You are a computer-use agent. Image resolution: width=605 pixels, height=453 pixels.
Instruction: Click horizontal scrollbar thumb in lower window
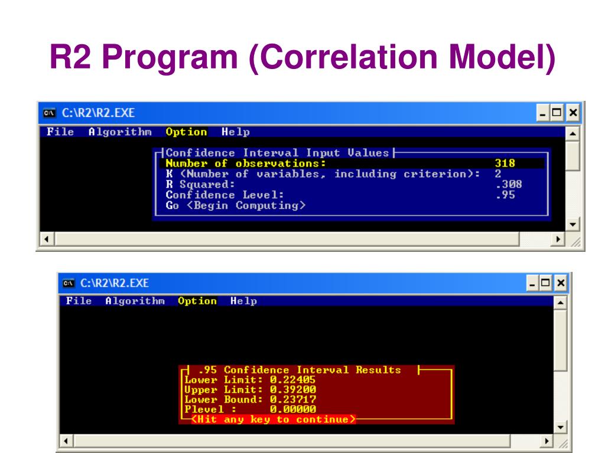292,441
